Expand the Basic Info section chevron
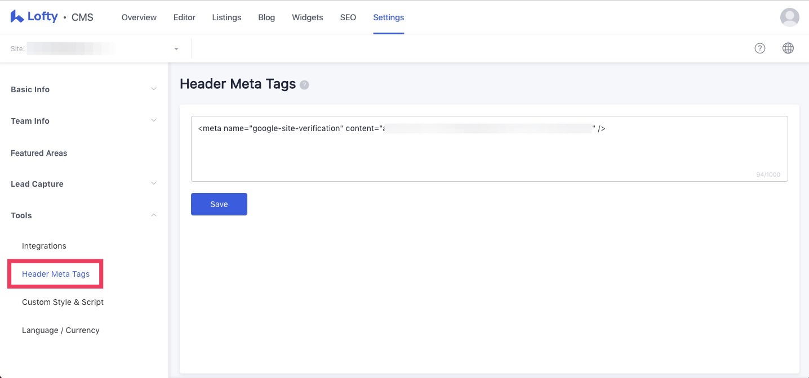 click(154, 89)
